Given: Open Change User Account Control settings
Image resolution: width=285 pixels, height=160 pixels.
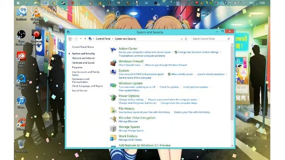Looking at the screenshot, I should point(198,52).
